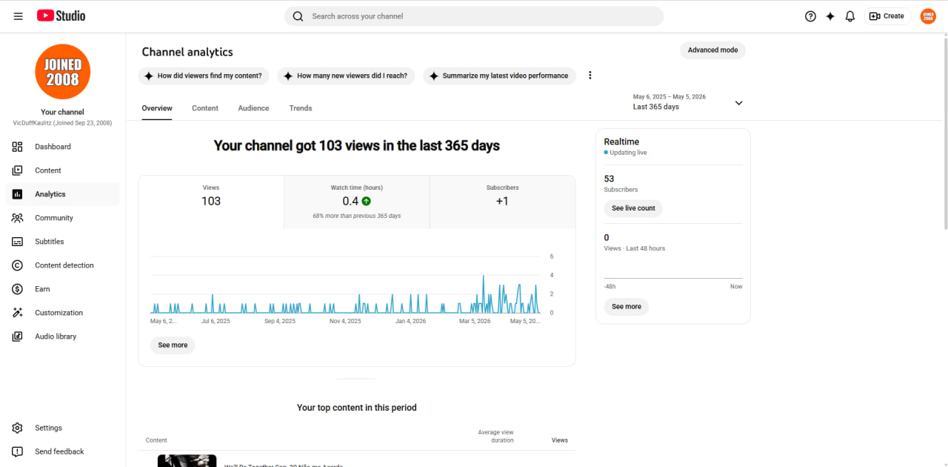Click the Customization magic wand icon
Viewport: 948px width, 467px height.
(18, 313)
